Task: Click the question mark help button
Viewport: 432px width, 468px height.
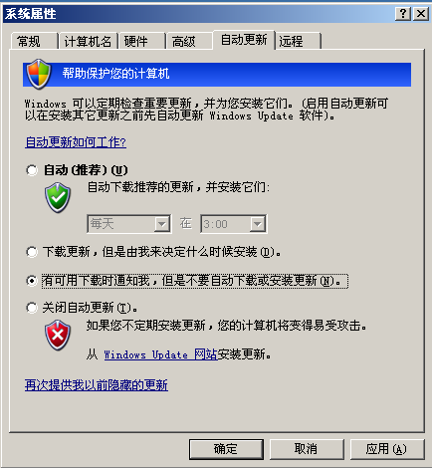Action: coord(403,14)
